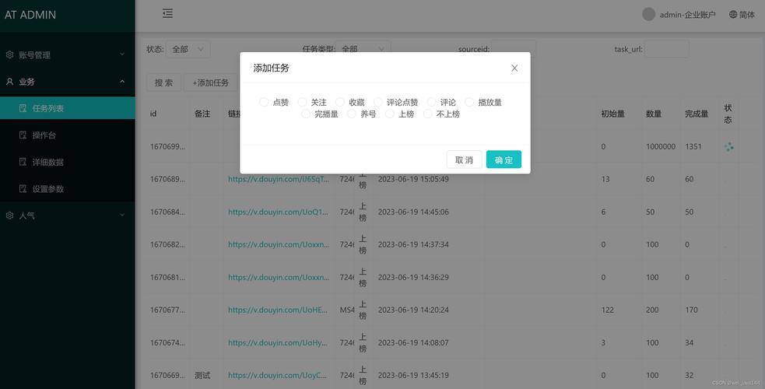Select the 完播量 radio option
This screenshot has height=389, width=765.
pos(305,114)
